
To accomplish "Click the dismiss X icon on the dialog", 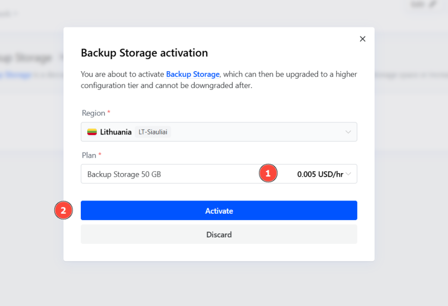I will coord(362,39).
